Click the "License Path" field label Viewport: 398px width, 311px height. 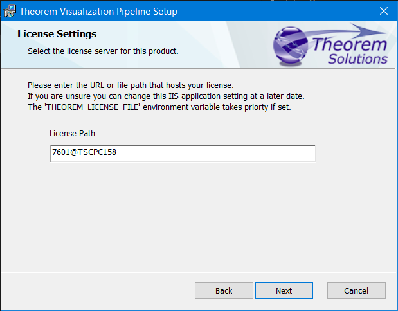pos(72,134)
